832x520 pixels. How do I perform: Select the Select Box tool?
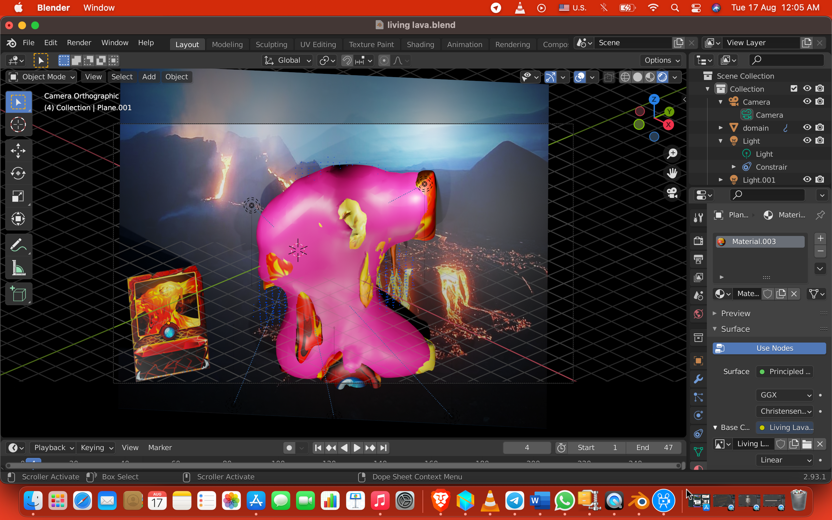click(18, 102)
